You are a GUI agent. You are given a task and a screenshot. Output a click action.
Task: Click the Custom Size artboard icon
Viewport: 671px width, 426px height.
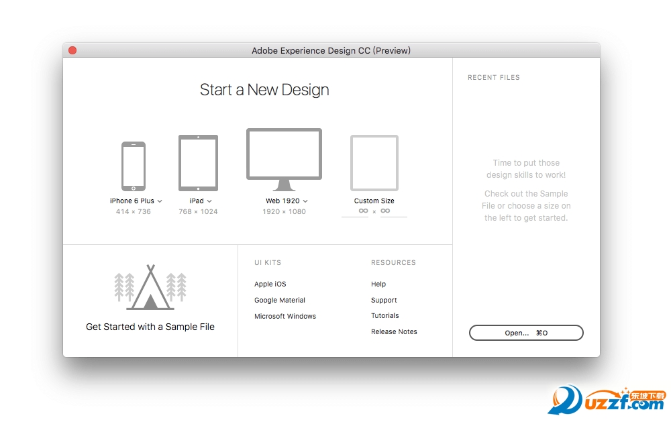[x=374, y=163]
